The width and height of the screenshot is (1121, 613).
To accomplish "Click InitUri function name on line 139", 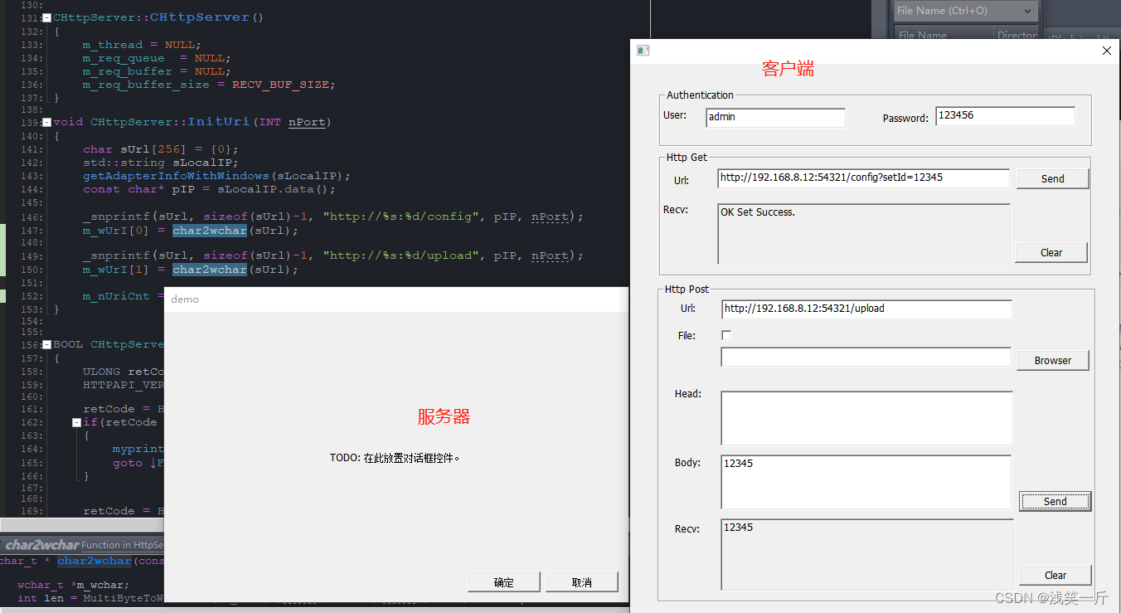I will click(218, 122).
